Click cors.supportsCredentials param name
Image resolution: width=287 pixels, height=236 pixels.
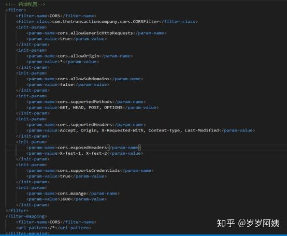point(89,170)
